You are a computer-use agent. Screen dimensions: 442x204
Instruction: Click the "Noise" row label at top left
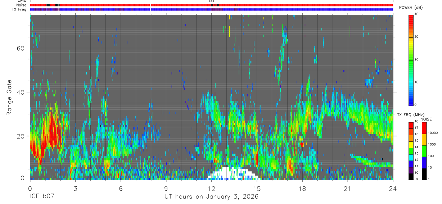tap(21, 5)
